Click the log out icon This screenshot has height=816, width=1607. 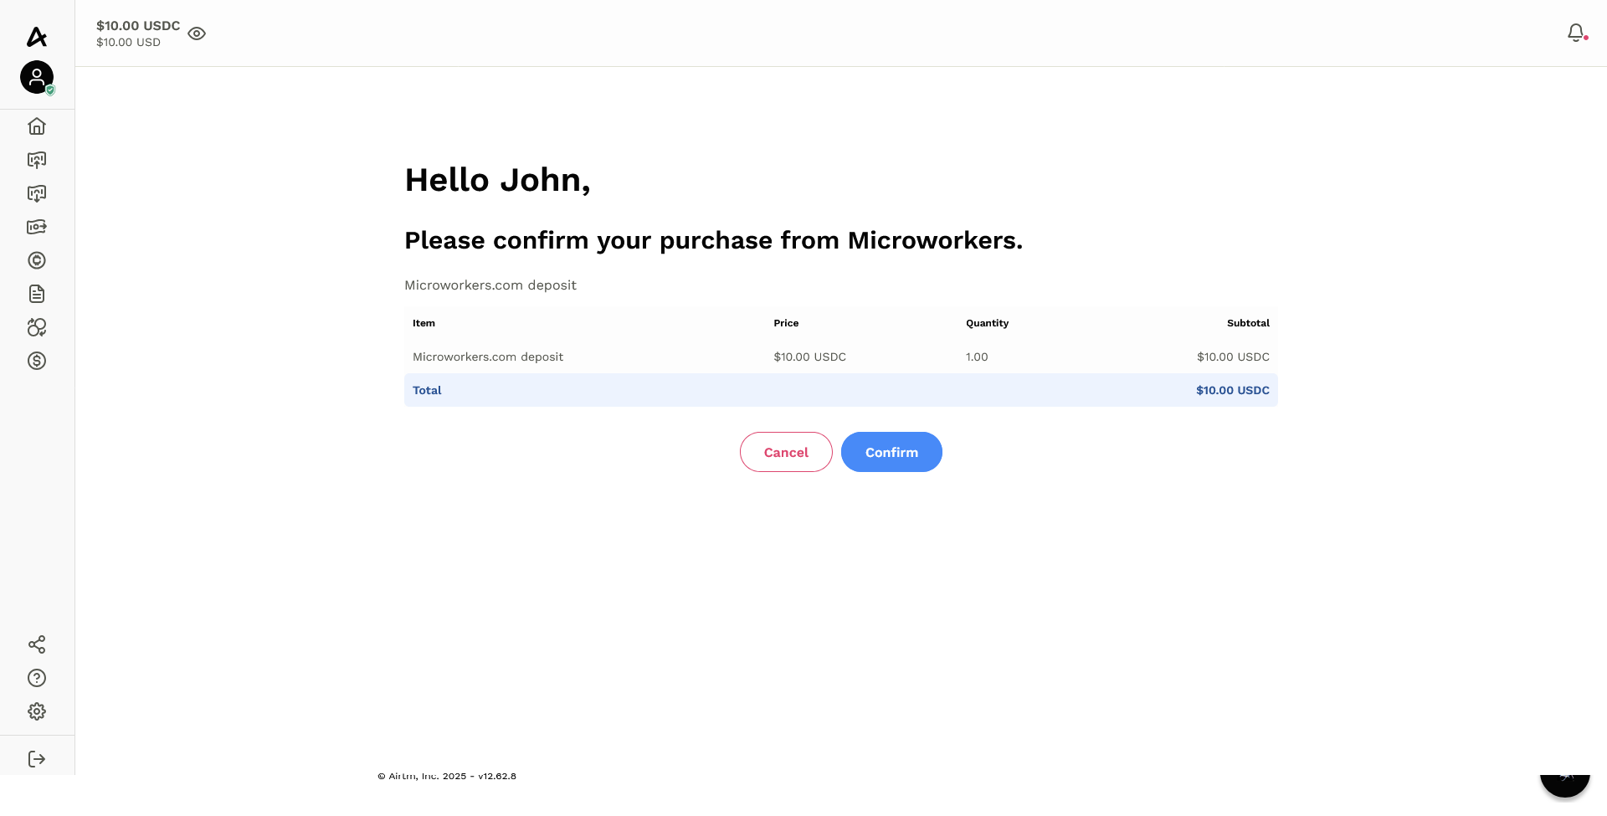(x=37, y=759)
